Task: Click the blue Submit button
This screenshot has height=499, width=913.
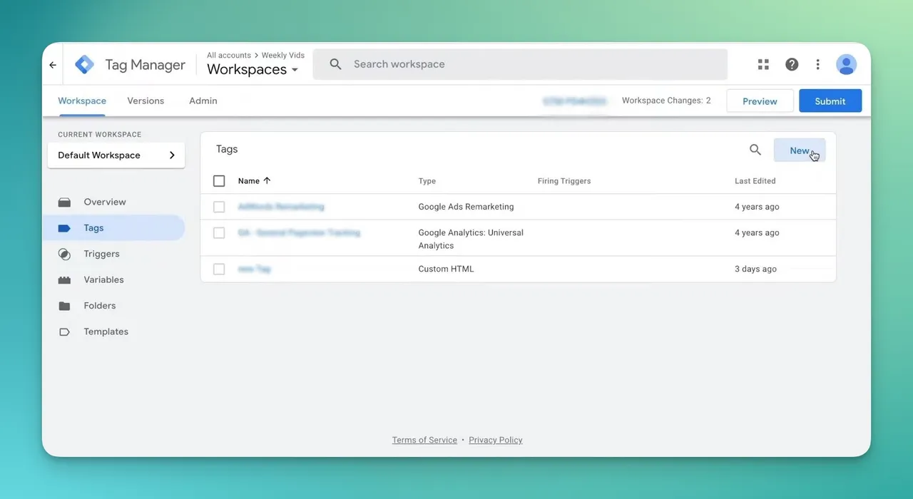Action: [830, 101]
